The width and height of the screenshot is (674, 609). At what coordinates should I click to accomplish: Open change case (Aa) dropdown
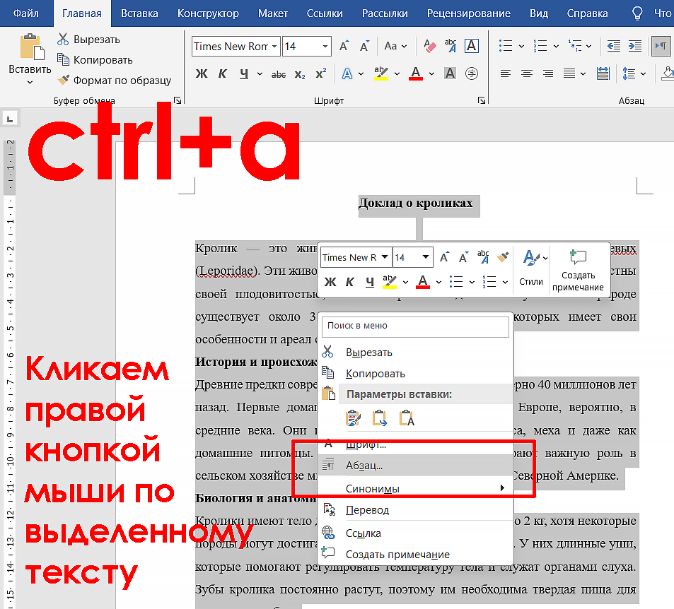click(x=395, y=46)
